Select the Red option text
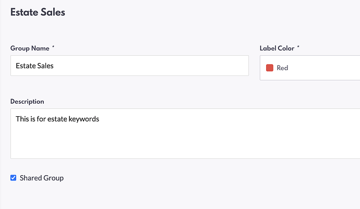Image resolution: width=360 pixels, height=209 pixels. [x=282, y=68]
